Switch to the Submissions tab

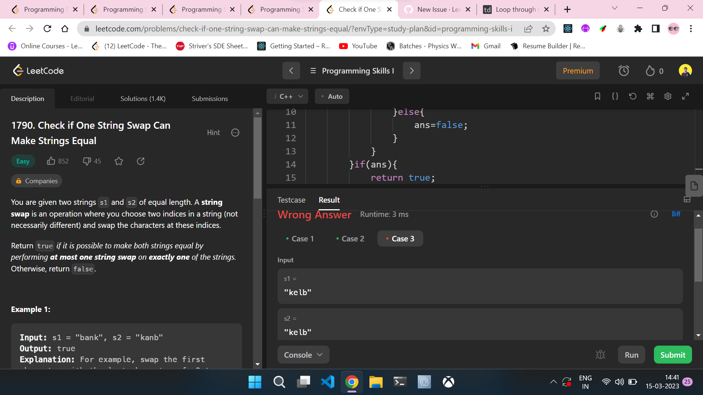209,99
